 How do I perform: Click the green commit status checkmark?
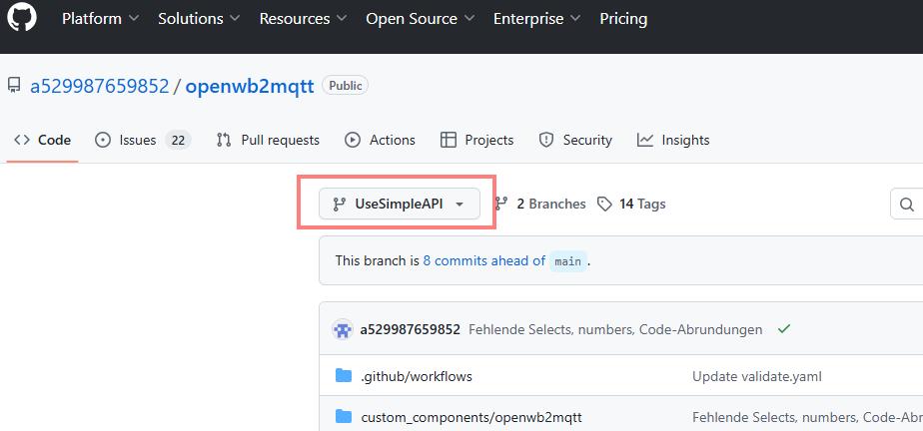(x=783, y=329)
